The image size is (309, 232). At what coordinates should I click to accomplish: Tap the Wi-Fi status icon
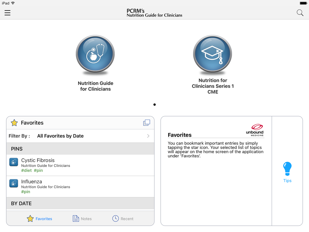[x=13, y=3]
